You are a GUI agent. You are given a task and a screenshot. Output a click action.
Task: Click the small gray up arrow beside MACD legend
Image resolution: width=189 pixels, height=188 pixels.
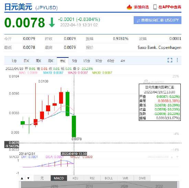172,157
